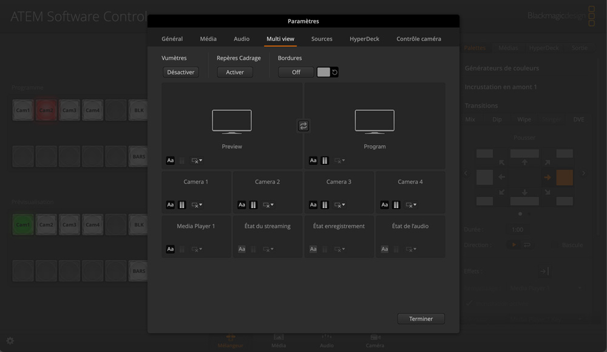Swap Preview and Program windows with swap icon

coord(303,126)
